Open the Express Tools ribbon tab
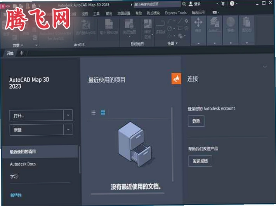This screenshot has width=276, height=206. pyautogui.click(x=176, y=13)
